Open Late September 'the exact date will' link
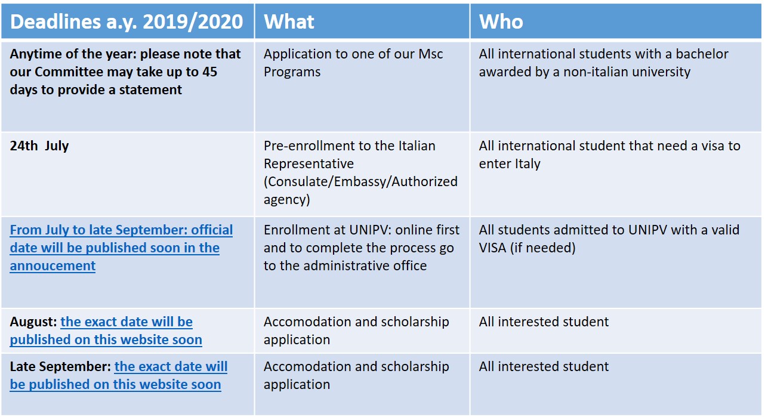 tap(171, 367)
